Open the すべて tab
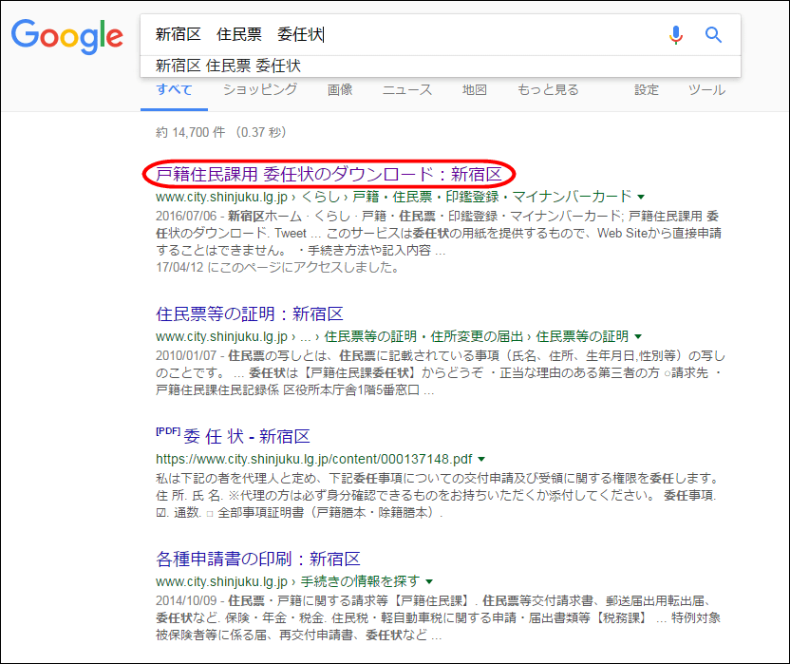 pos(175,90)
